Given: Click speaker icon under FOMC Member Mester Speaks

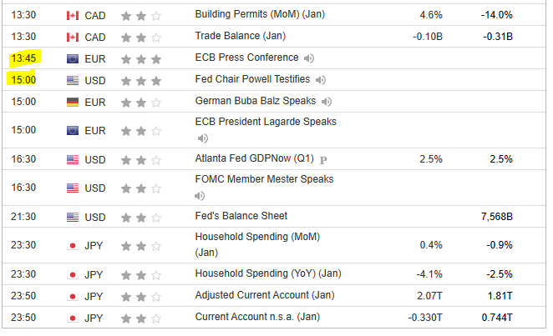Looking at the screenshot, I should pos(201,196).
